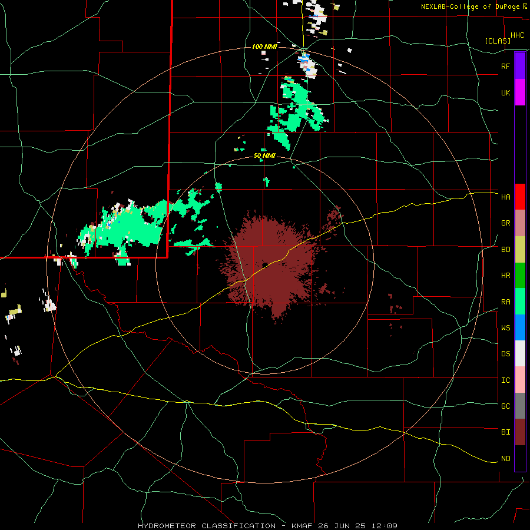Click the black radar site dot at center
Viewport: 530px width, 530px height.
(x=264, y=264)
